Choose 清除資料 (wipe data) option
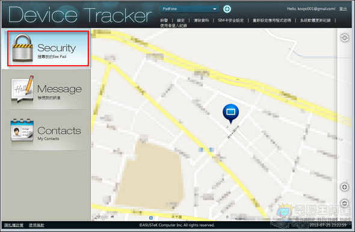This screenshot has width=355, height=232. [201, 20]
